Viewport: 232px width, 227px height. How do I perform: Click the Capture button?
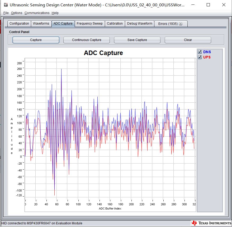[36, 40]
